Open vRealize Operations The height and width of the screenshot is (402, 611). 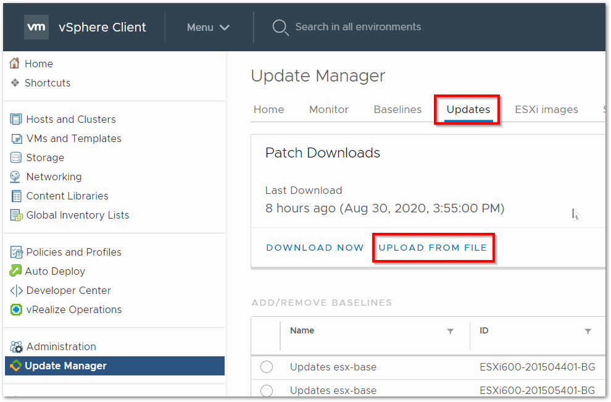(x=74, y=309)
